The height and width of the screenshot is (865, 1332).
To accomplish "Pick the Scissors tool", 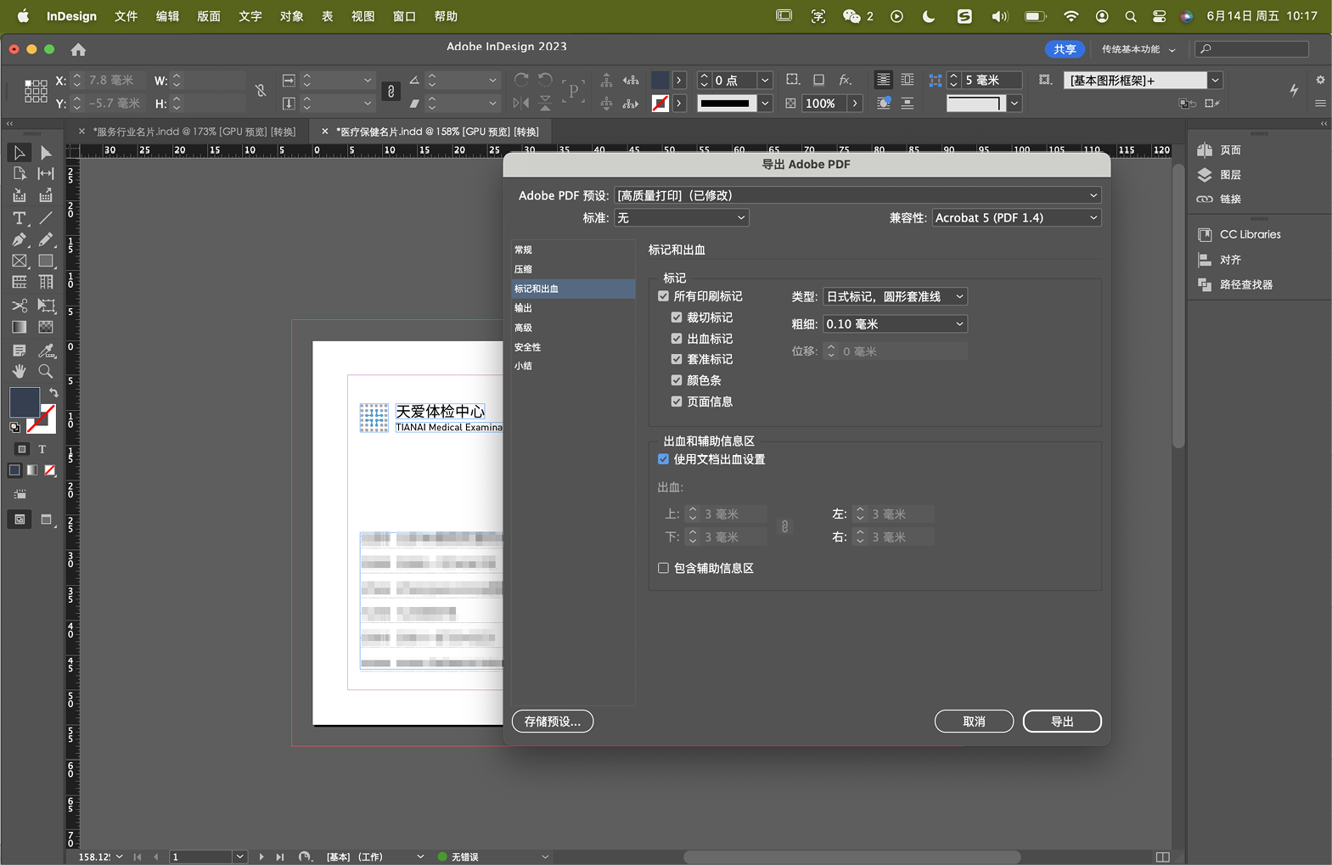I will tap(19, 306).
